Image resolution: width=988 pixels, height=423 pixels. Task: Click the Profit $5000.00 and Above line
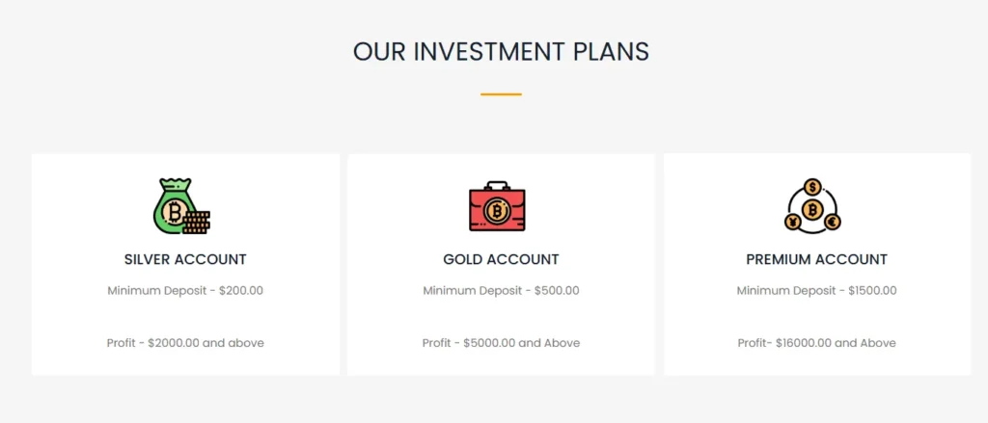pos(501,342)
